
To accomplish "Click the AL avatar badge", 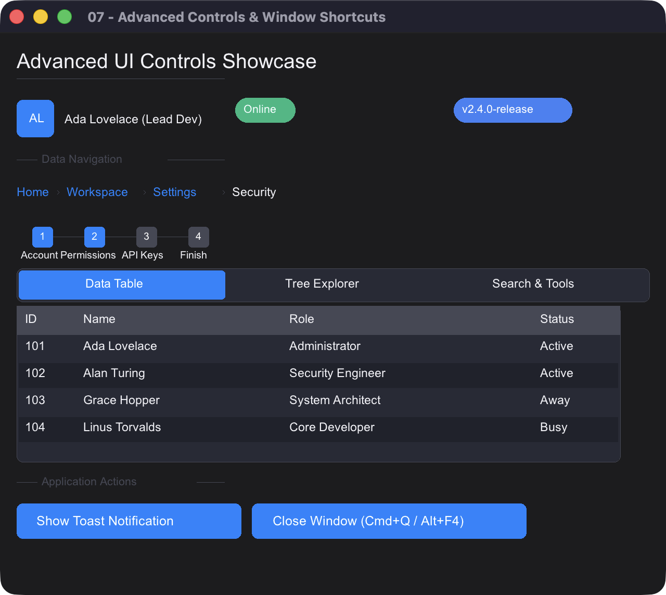I will (35, 119).
